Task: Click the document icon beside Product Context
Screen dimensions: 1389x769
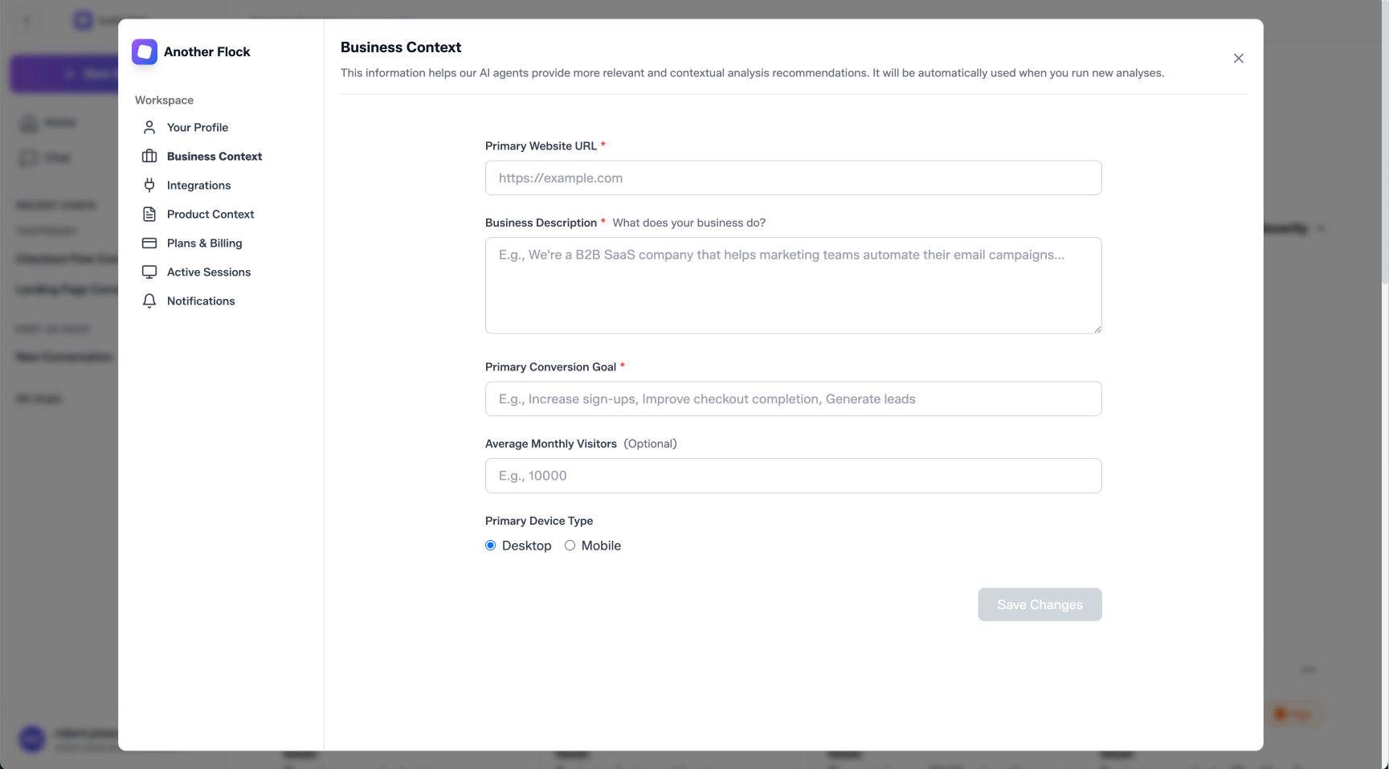Action: pyautogui.click(x=149, y=214)
